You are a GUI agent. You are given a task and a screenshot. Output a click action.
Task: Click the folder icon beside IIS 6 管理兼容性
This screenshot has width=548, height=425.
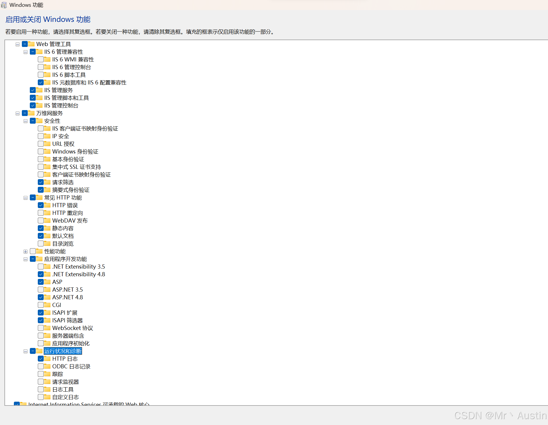pos(40,52)
